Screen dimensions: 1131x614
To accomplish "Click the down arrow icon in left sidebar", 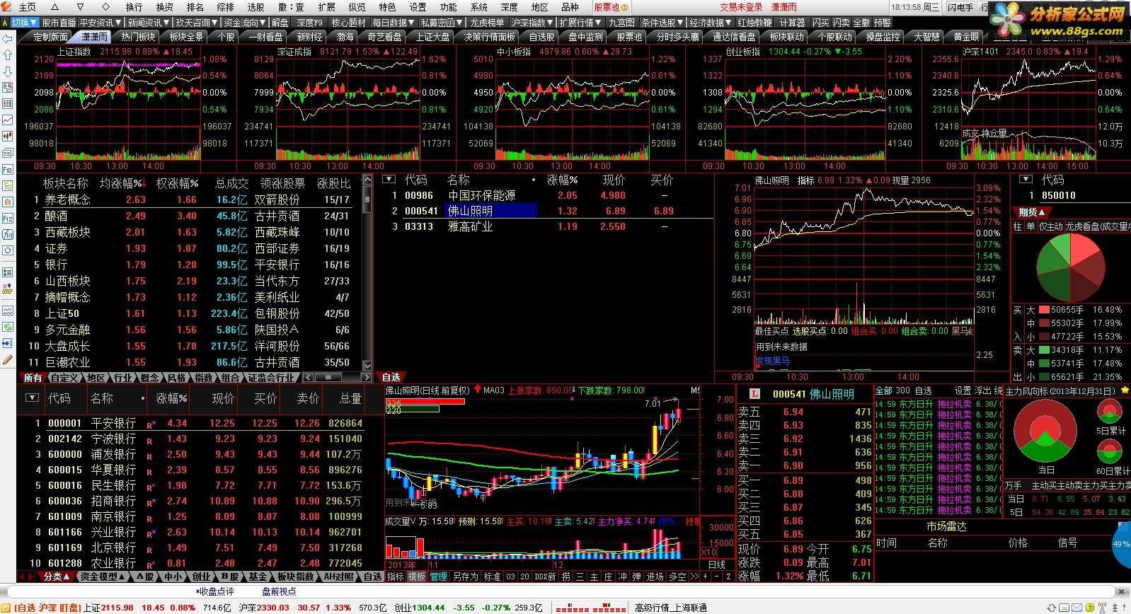I will 8,71.
